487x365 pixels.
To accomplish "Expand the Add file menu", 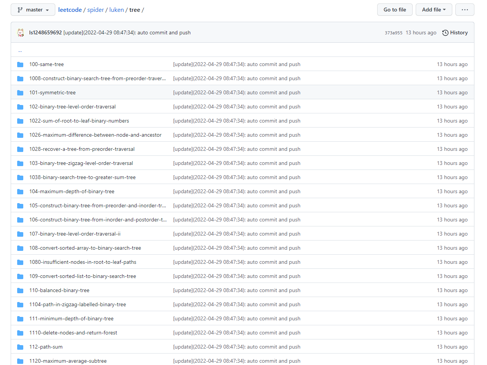I will pyautogui.click(x=434, y=10).
